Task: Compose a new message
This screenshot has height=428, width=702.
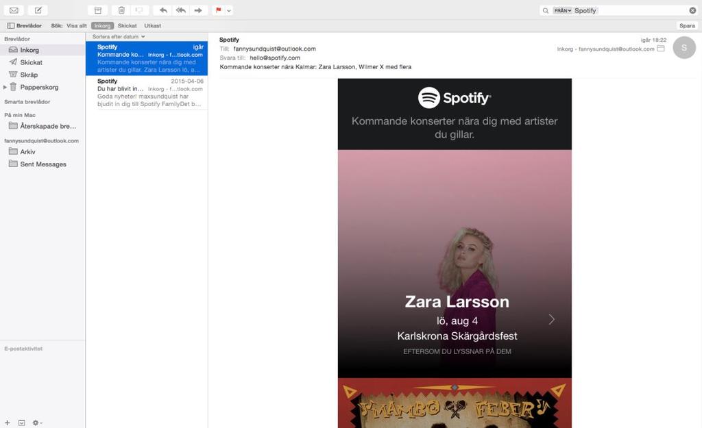Action: click(38, 10)
